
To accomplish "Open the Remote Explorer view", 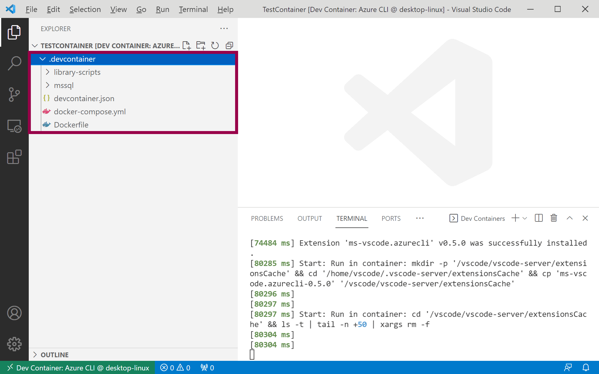I will [x=14, y=126].
